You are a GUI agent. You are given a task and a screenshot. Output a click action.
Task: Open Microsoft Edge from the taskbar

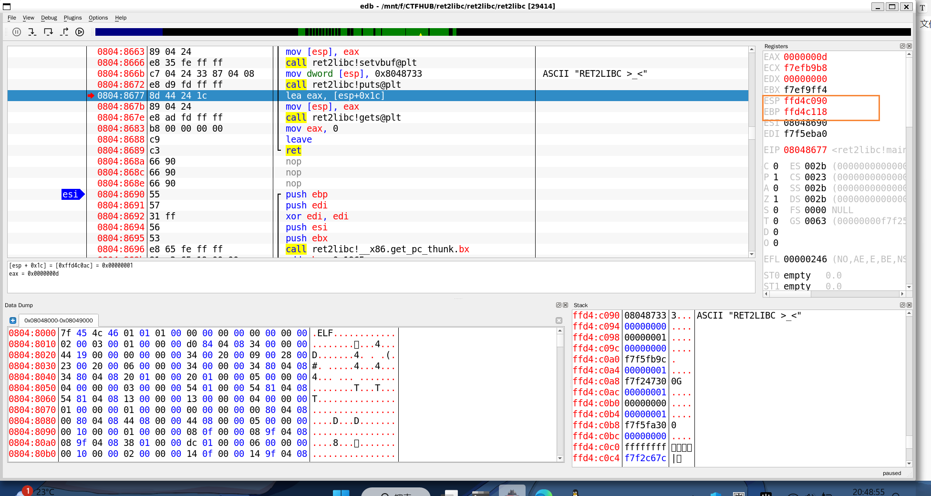544,493
